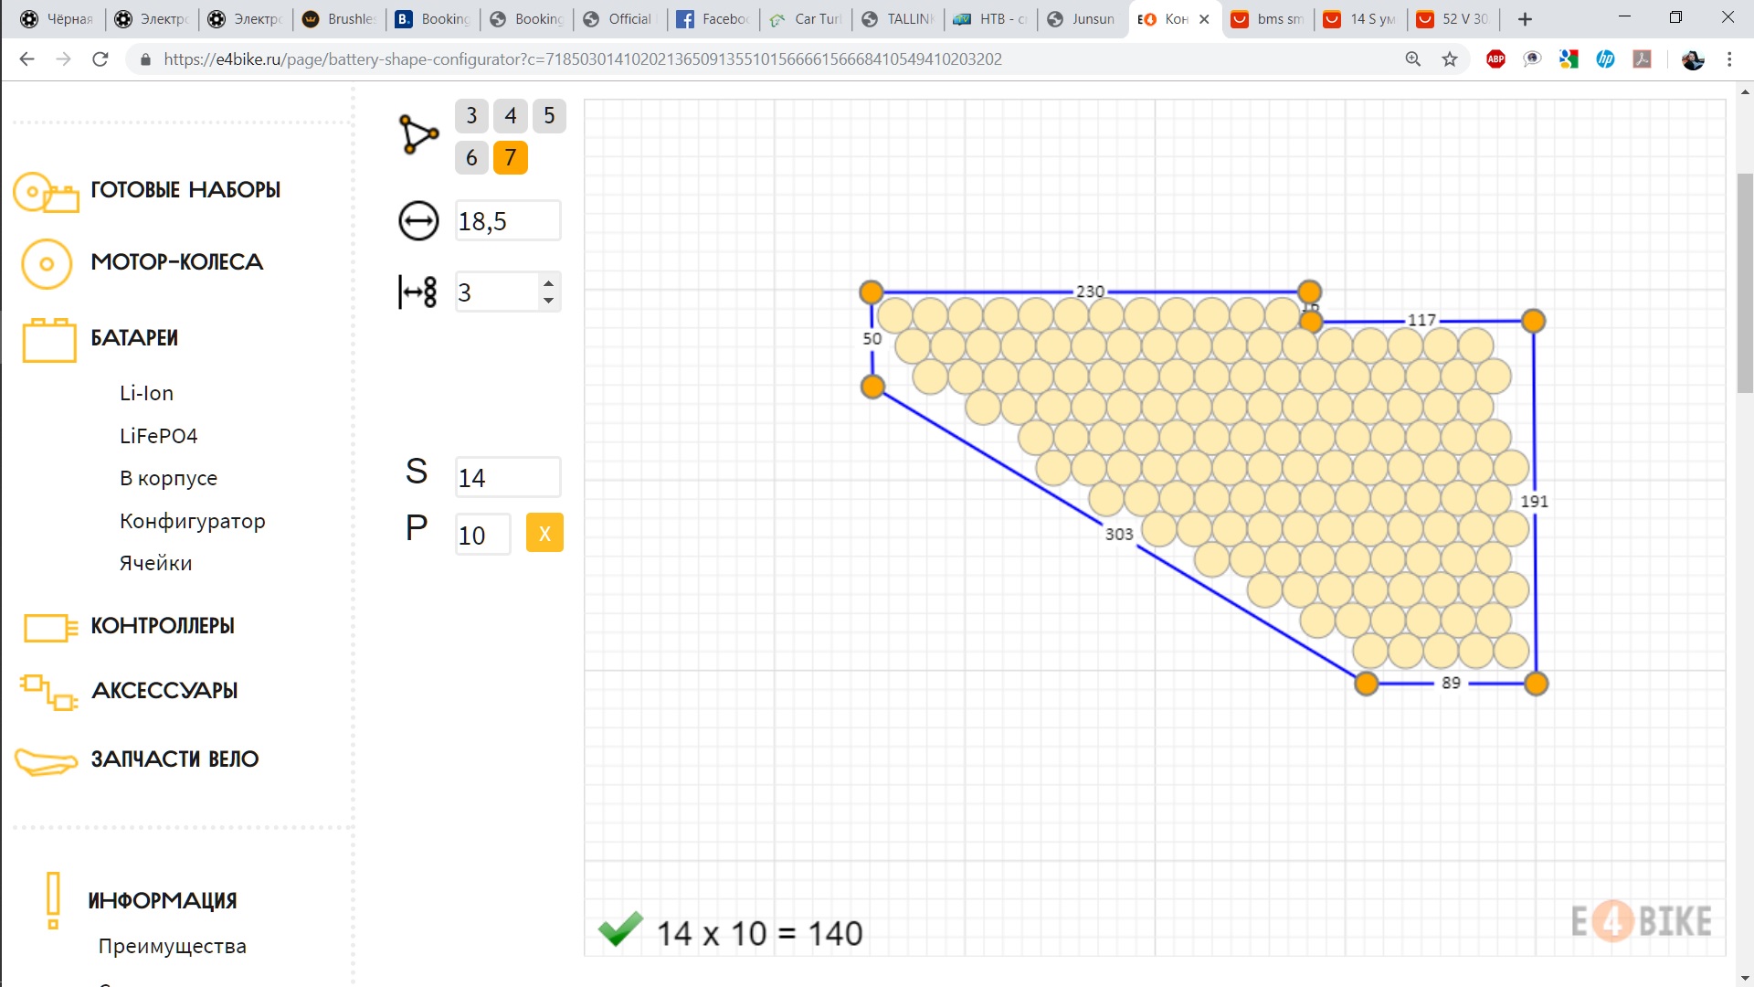Bookmark the page with the star icon
The image size is (1754, 987).
click(x=1450, y=59)
